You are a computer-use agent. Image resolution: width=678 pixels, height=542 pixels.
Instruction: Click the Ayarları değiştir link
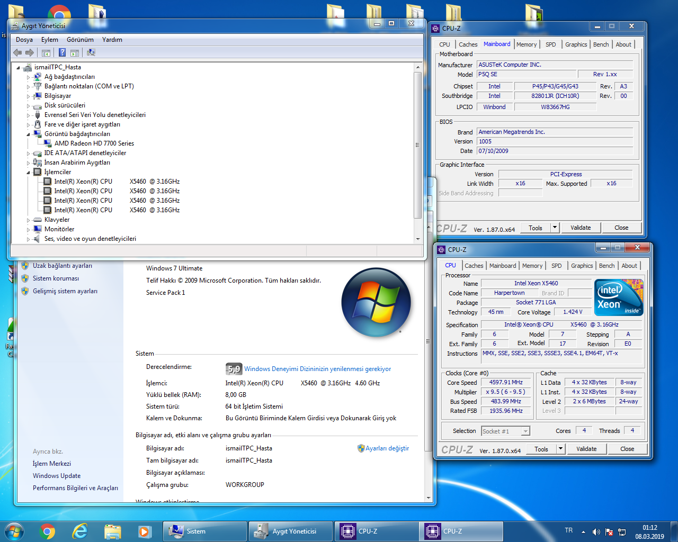387,448
